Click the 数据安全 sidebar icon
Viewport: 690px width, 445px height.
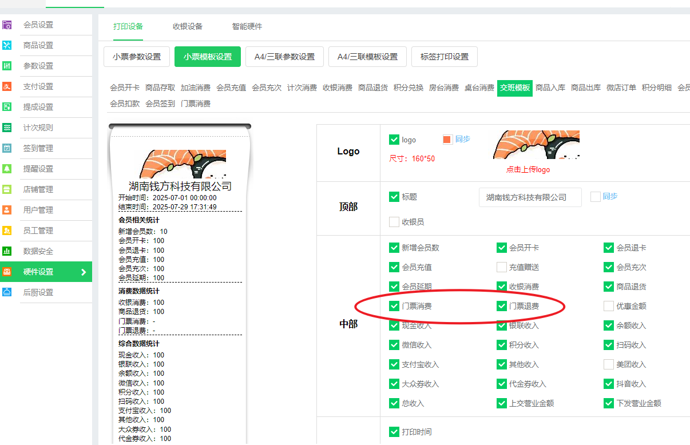click(x=7, y=251)
